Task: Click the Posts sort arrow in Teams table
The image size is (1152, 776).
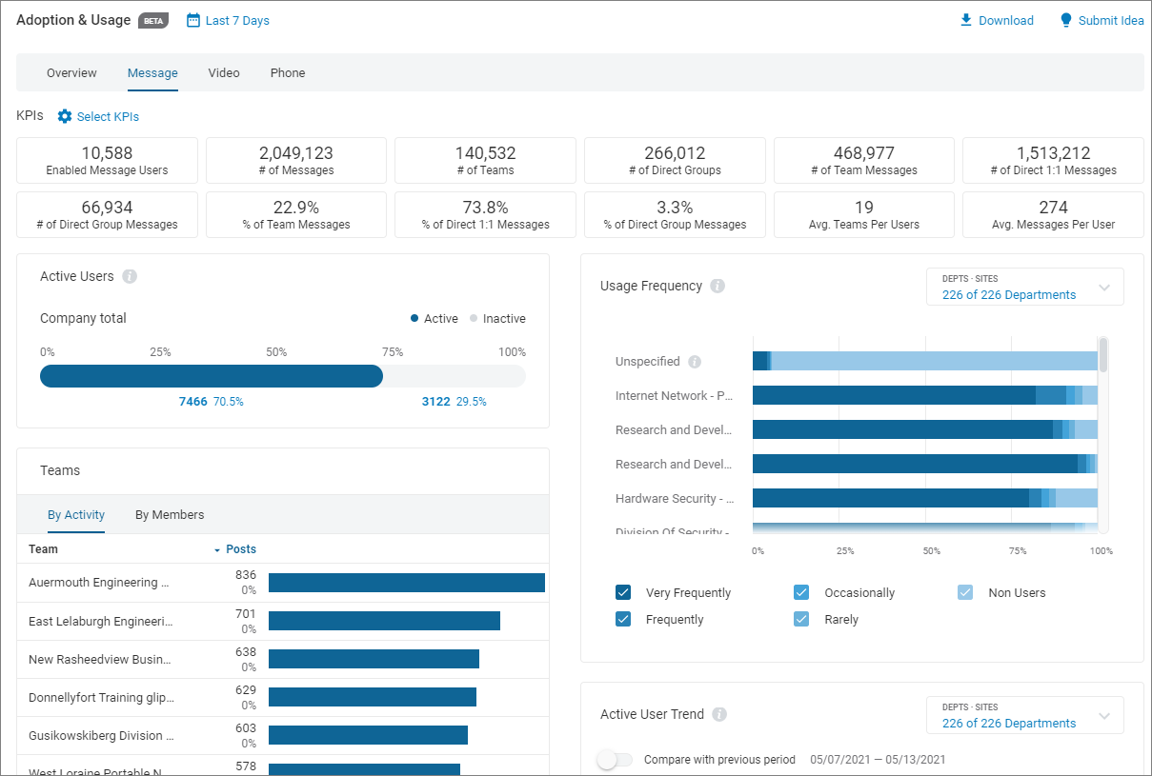Action: click(x=216, y=549)
